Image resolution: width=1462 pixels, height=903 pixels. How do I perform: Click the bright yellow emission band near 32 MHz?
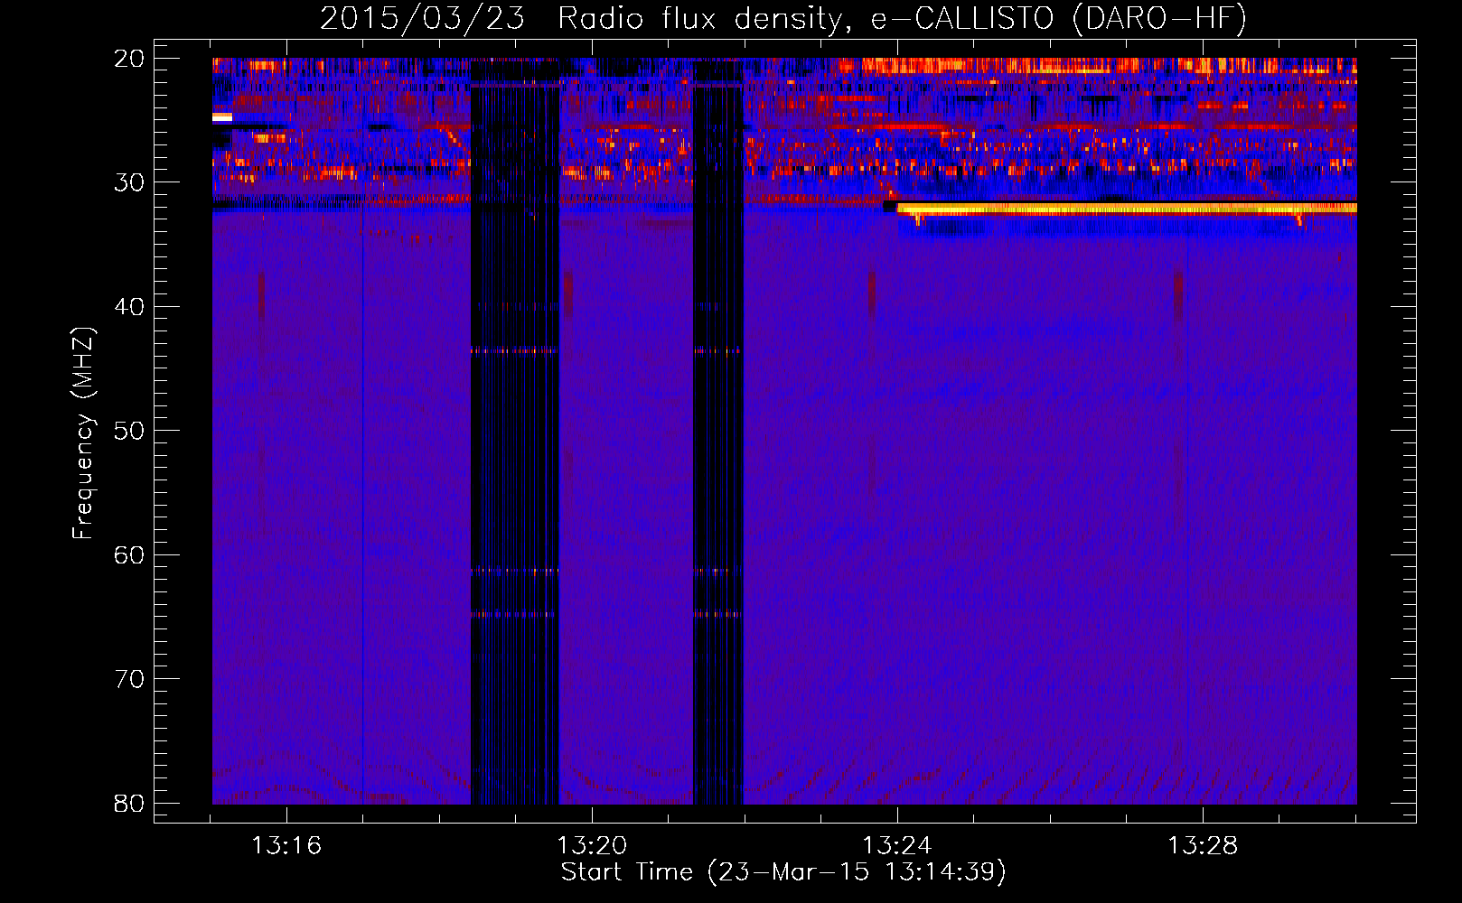[1127, 209]
